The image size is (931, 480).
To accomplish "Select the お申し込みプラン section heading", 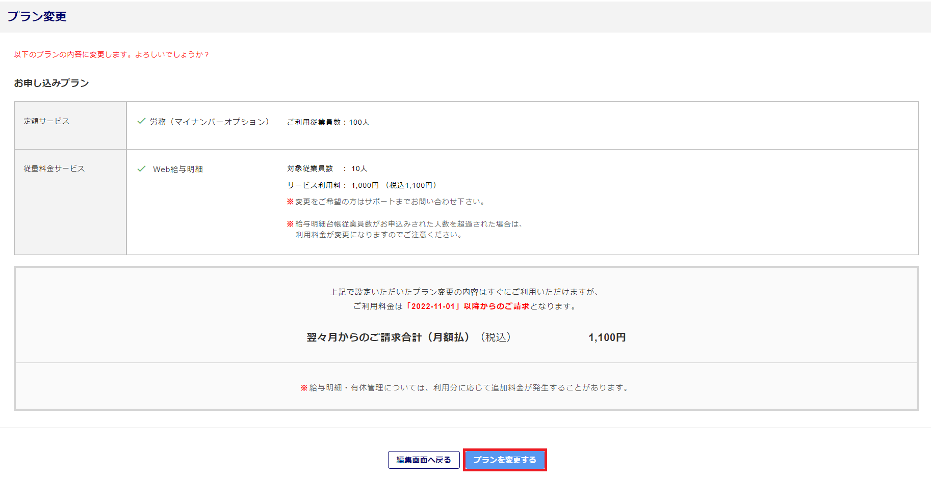I will click(51, 83).
